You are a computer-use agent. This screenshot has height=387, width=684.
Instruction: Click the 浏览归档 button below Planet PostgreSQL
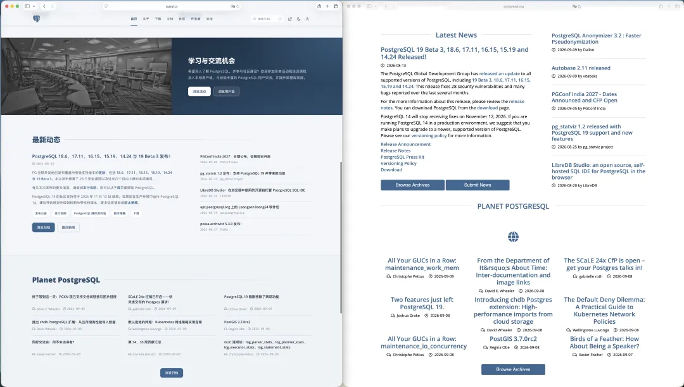[x=172, y=372]
